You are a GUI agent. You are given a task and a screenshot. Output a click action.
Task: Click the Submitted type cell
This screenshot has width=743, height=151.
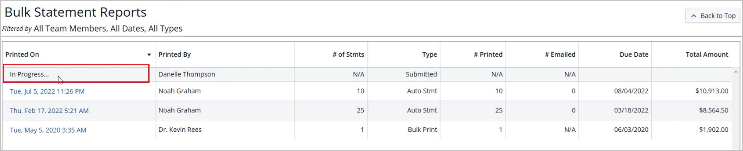click(x=421, y=74)
